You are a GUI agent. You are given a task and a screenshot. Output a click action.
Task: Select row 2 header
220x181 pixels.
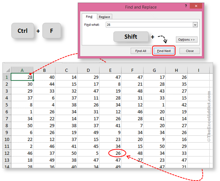(7, 84)
